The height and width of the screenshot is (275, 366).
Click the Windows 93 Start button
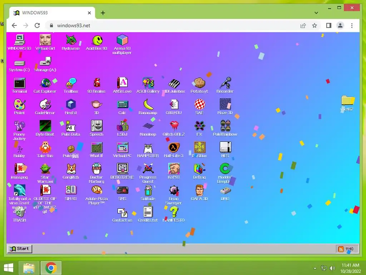pyautogui.click(x=20, y=249)
